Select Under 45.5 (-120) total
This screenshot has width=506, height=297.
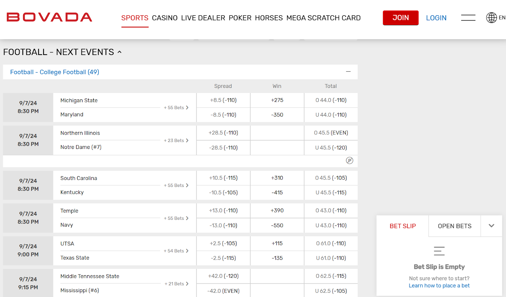coord(331,148)
